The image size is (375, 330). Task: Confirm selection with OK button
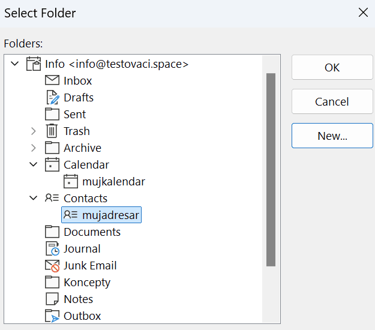point(332,67)
